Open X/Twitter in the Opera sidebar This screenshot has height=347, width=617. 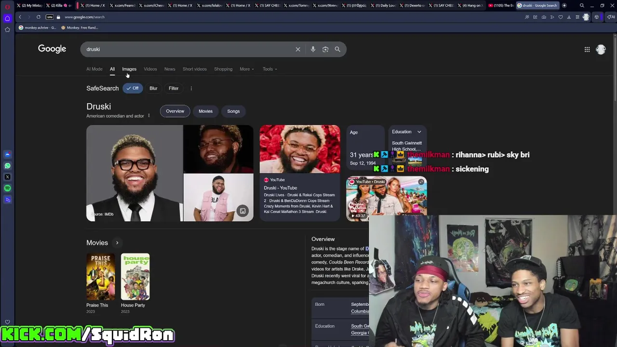click(x=7, y=177)
